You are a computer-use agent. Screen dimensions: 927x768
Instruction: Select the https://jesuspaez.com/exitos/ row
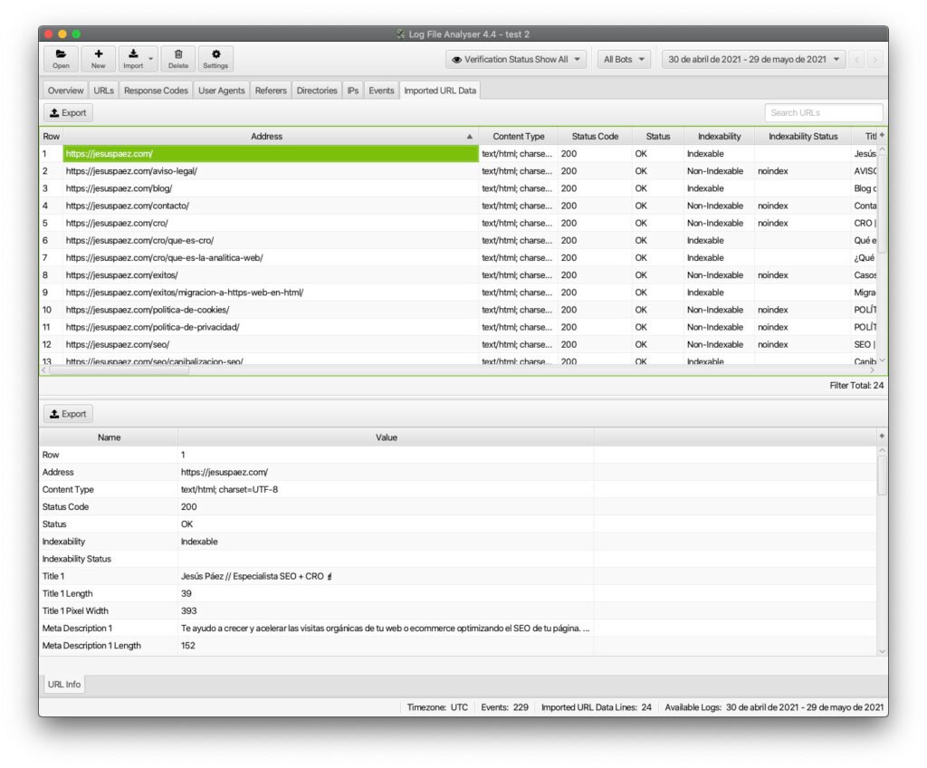pos(458,275)
